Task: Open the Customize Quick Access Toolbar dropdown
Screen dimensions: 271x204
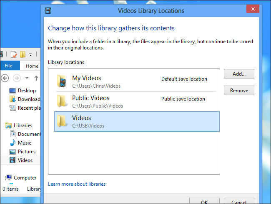Action: point(30,55)
